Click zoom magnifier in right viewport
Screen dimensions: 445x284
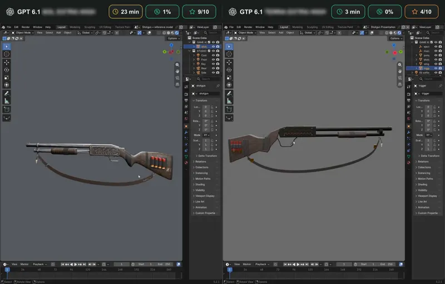point(400,65)
